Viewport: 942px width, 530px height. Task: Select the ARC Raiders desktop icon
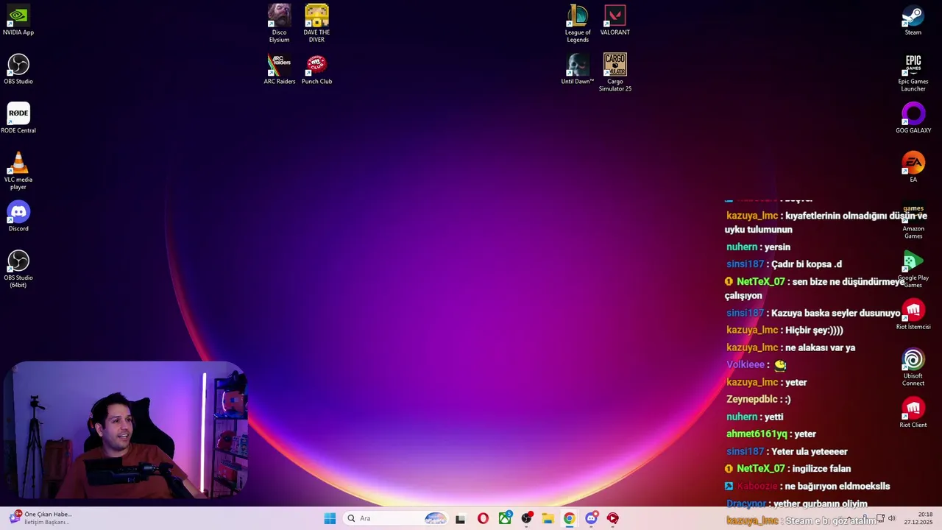(279, 69)
